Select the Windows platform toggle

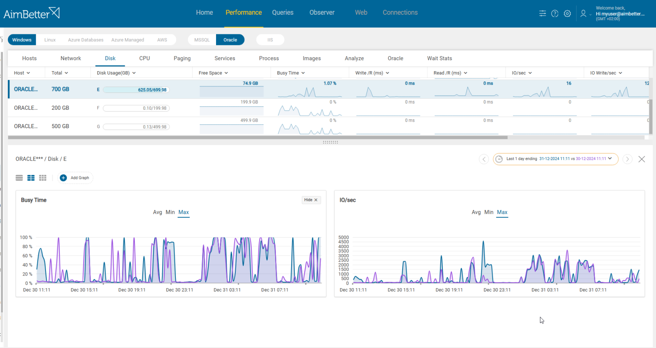(22, 40)
